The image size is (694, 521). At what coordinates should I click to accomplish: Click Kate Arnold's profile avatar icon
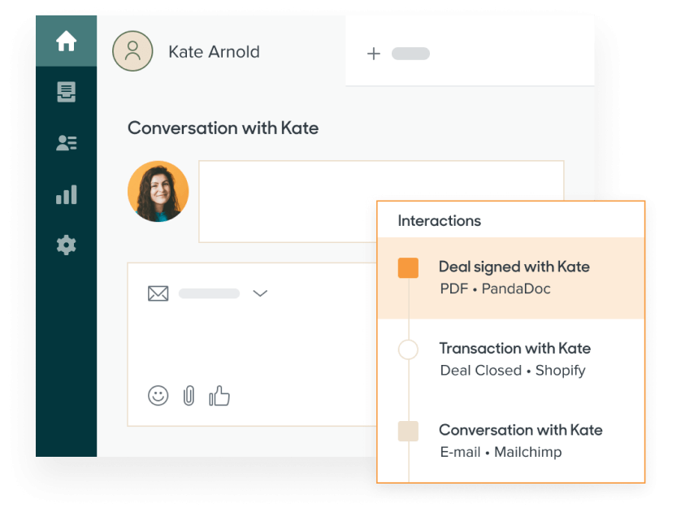click(132, 51)
